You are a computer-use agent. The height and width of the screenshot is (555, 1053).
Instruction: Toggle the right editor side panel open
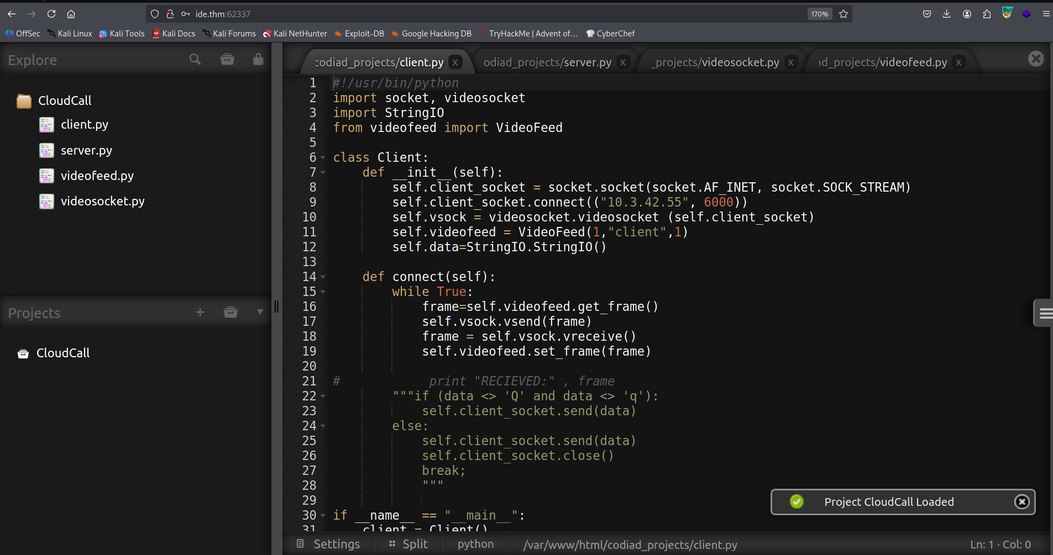[1044, 313]
